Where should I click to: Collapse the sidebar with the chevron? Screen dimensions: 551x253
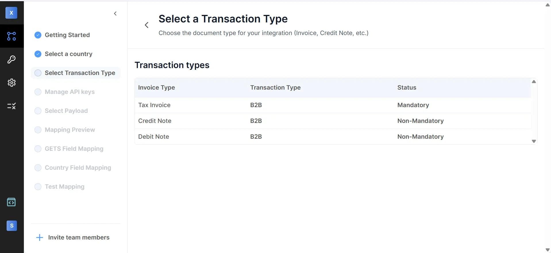click(115, 13)
